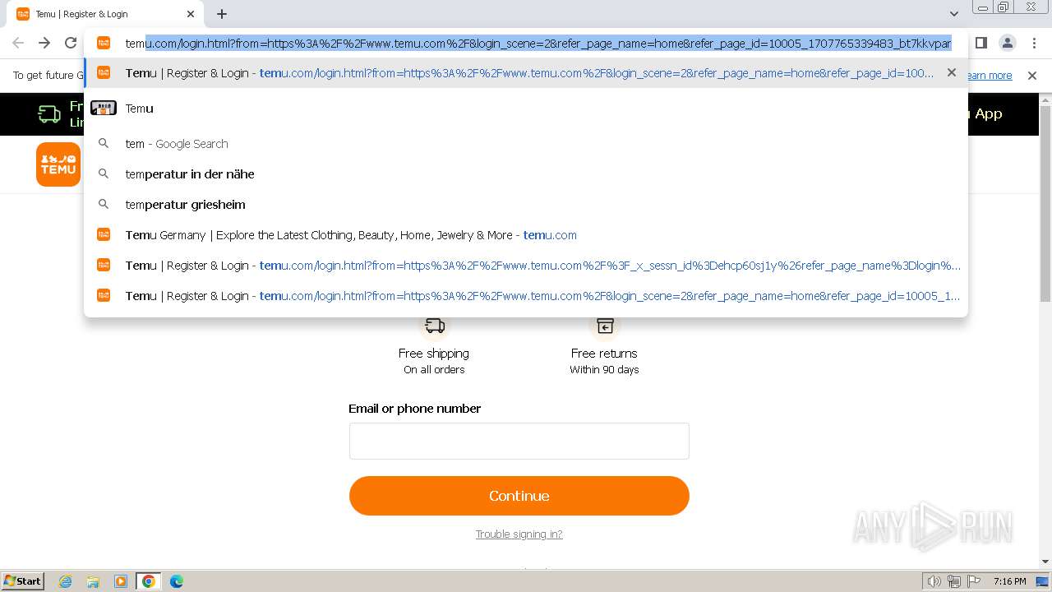The width and height of the screenshot is (1052, 592).
Task: Click the network tray icon
Action: coord(953,581)
